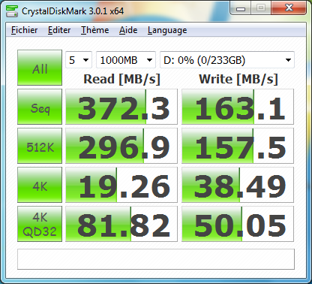Select the 4K QD32 write result 50.05

[238, 224]
